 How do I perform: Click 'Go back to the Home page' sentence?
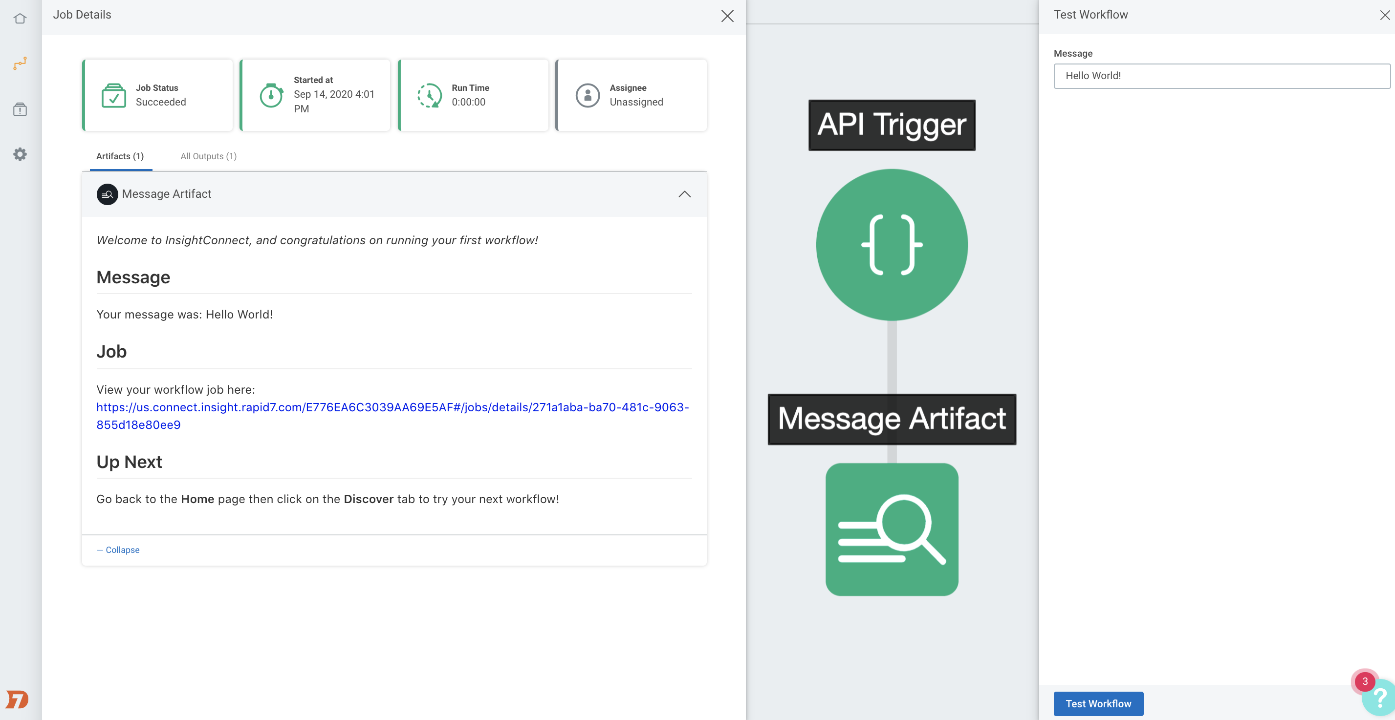click(x=327, y=499)
